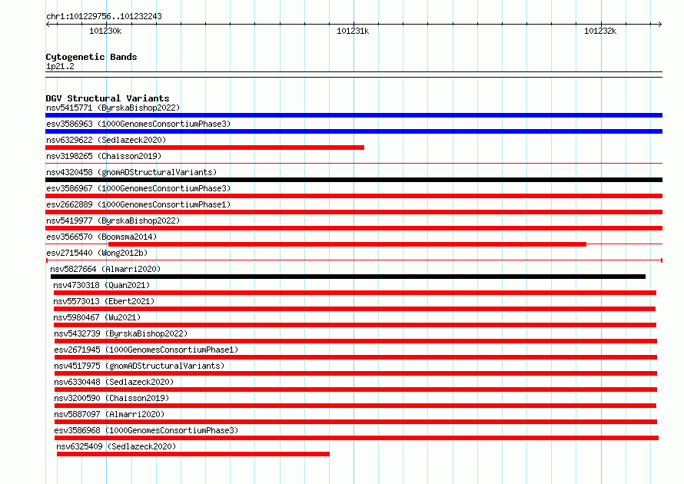Screen dimensions: 684x484
Task: Click the red bar under nsv5887097
Action: click(356, 422)
